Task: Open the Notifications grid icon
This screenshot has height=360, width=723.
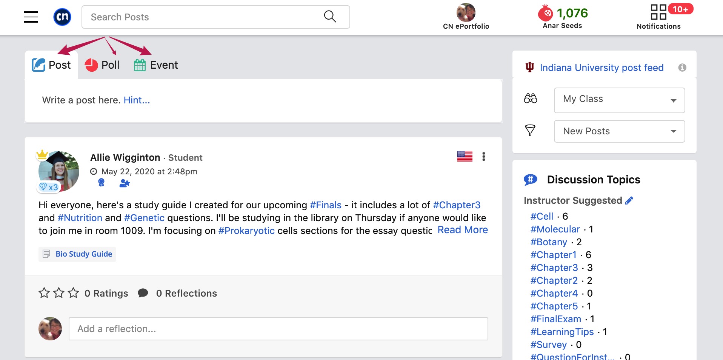Action: coord(658,12)
